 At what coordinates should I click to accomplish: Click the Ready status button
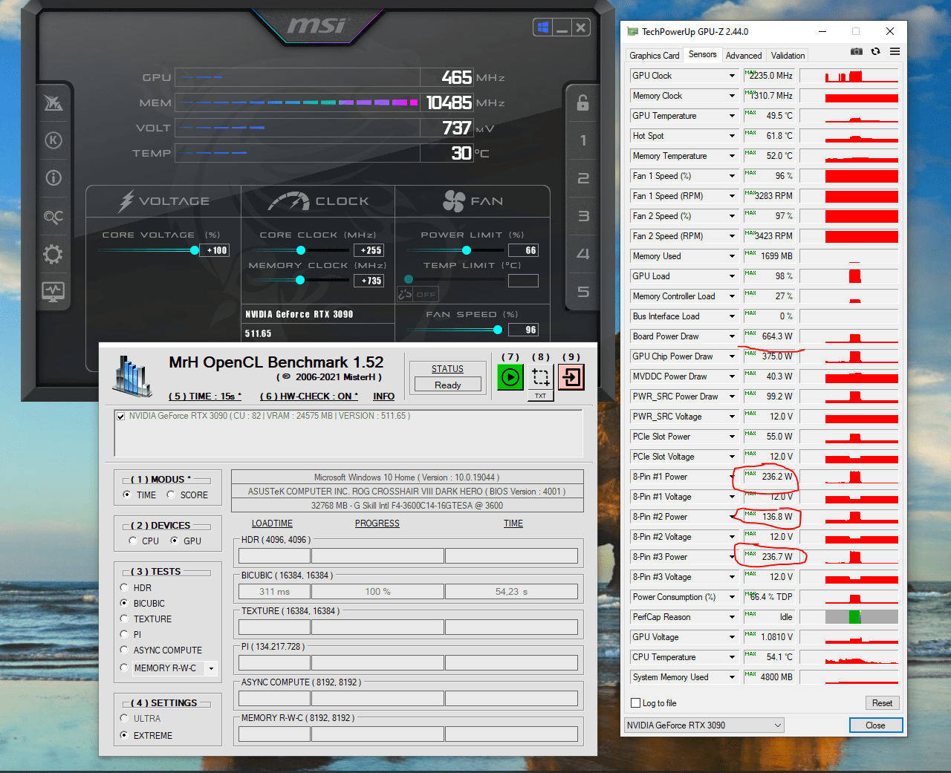click(448, 385)
